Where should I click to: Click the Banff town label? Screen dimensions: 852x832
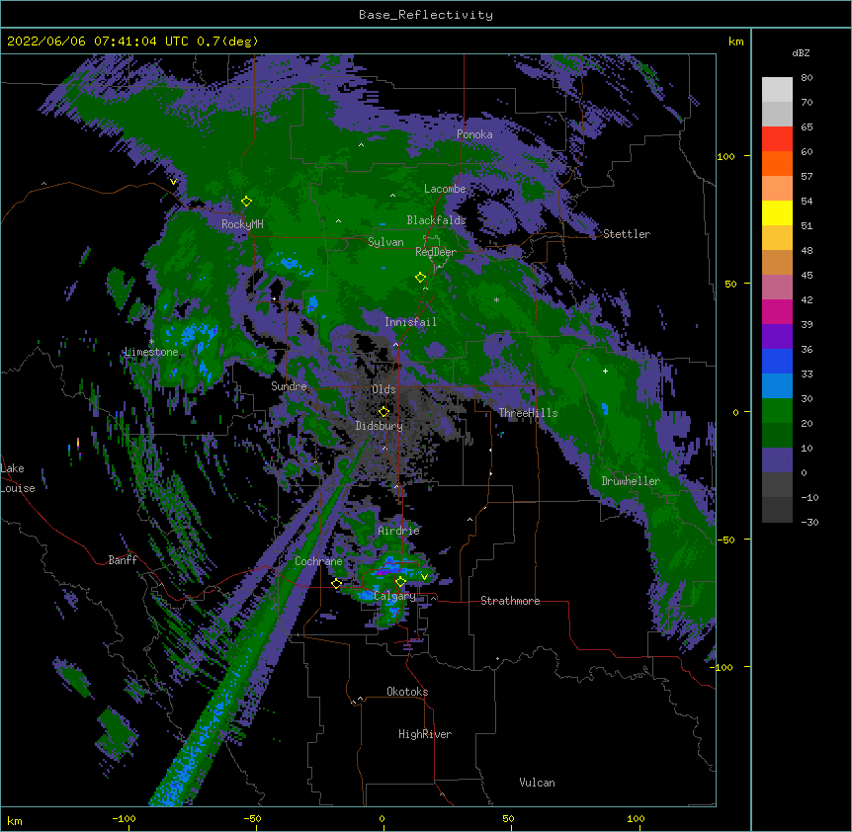123,560
